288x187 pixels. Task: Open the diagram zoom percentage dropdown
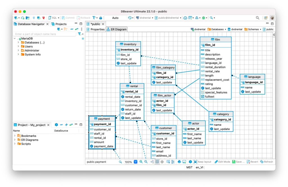(x=135, y=162)
